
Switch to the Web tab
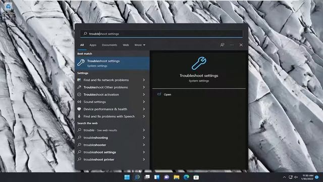tap(126, 45)
